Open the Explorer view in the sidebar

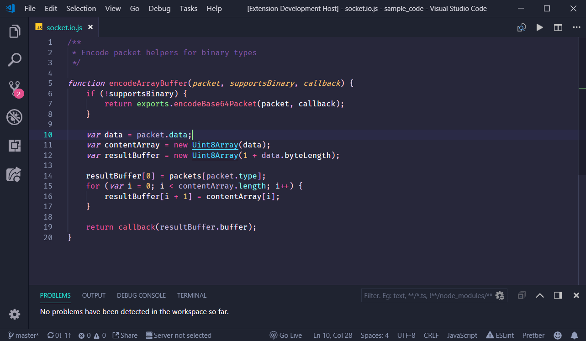(x=14, y=31)
